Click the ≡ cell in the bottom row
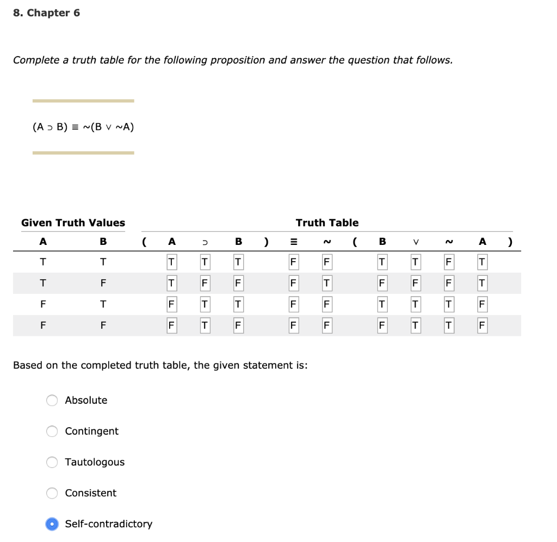 click(293, 325)
